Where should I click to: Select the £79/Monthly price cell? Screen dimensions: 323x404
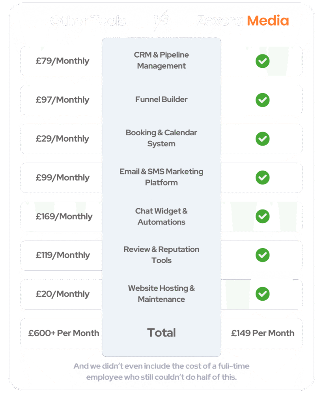coord(62,61)
